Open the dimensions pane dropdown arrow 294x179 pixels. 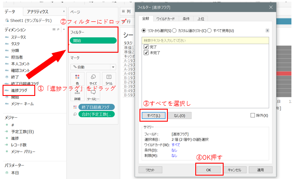(64, 30)
